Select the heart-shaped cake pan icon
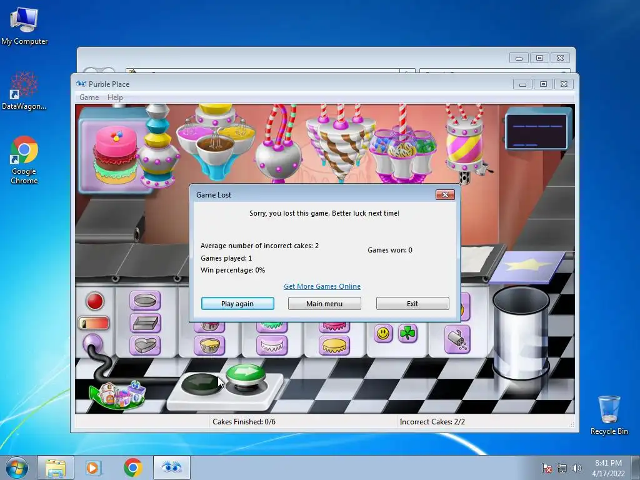The image size is (640, 480). pyautogui.click(x=145, y=345)
